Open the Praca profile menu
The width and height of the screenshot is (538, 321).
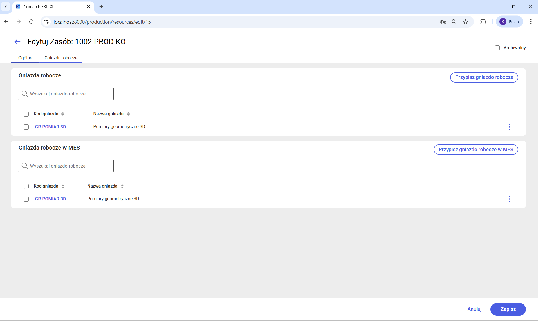(509, 22)
